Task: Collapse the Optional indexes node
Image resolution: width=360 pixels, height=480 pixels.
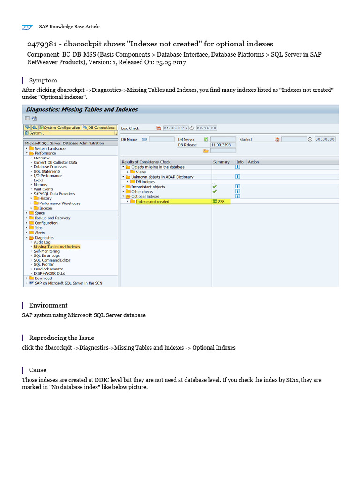Action: point(123,196)
